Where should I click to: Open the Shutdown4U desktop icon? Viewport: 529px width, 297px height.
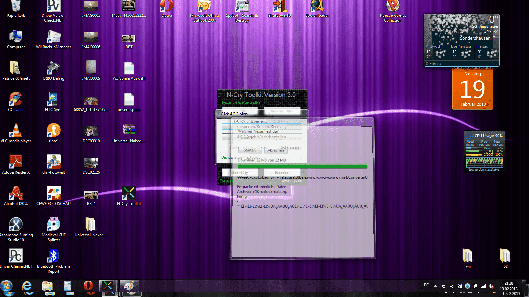pyautogui.click(x=280, y=6)
